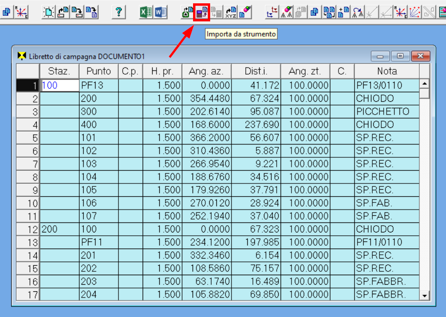Screen dimensions: 446x317
Task: Click the curved-arrow-into-document import icon left of Excel
Action: [63, 12]
